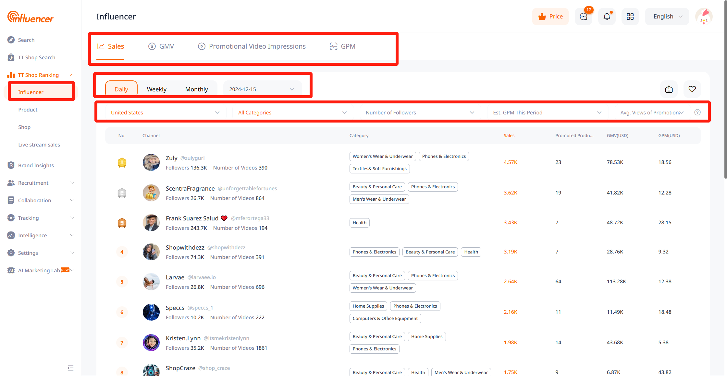Open the chat messages icon

click(x=583, y=17)
